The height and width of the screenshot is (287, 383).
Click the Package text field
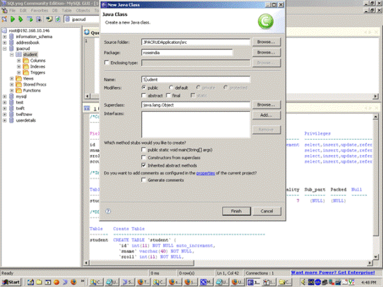click(x=187, y=53)
